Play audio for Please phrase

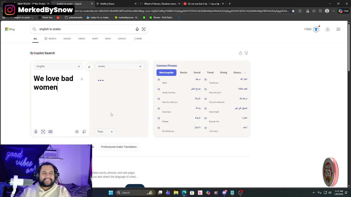tap(158, 118)
